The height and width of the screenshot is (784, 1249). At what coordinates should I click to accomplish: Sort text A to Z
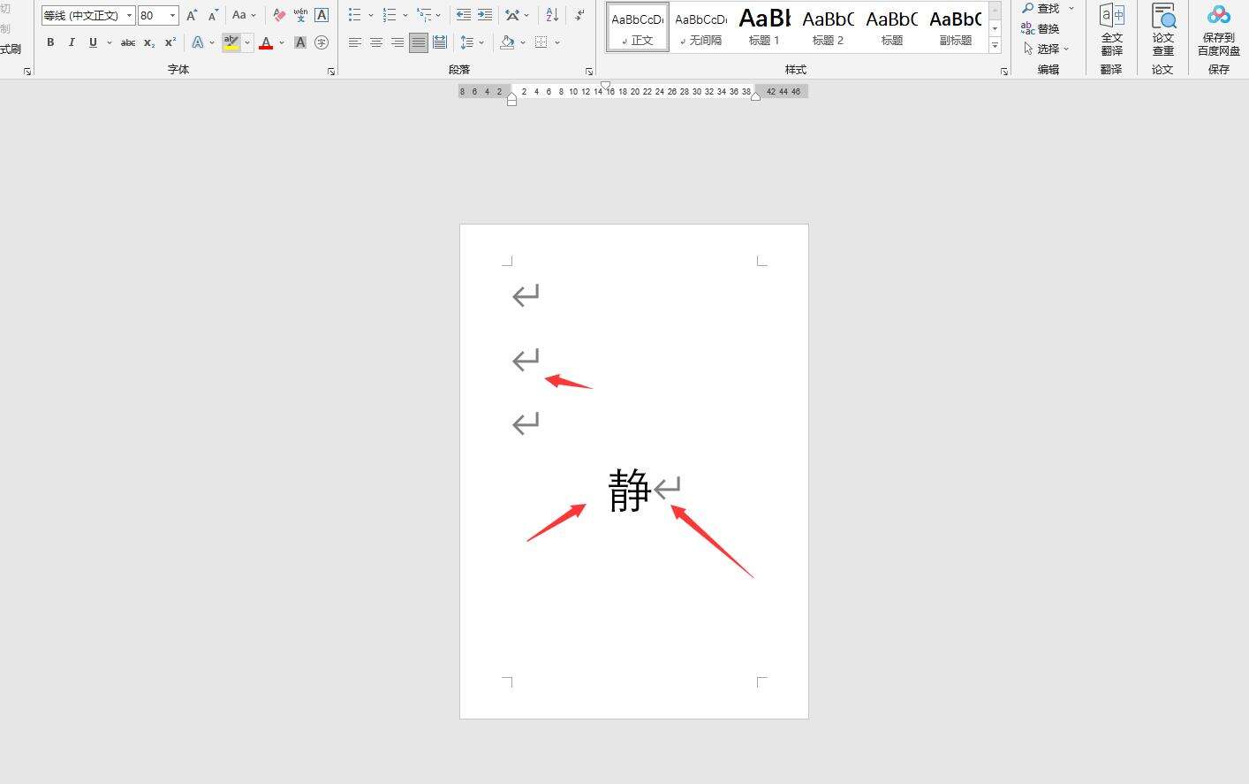point(552,15)
